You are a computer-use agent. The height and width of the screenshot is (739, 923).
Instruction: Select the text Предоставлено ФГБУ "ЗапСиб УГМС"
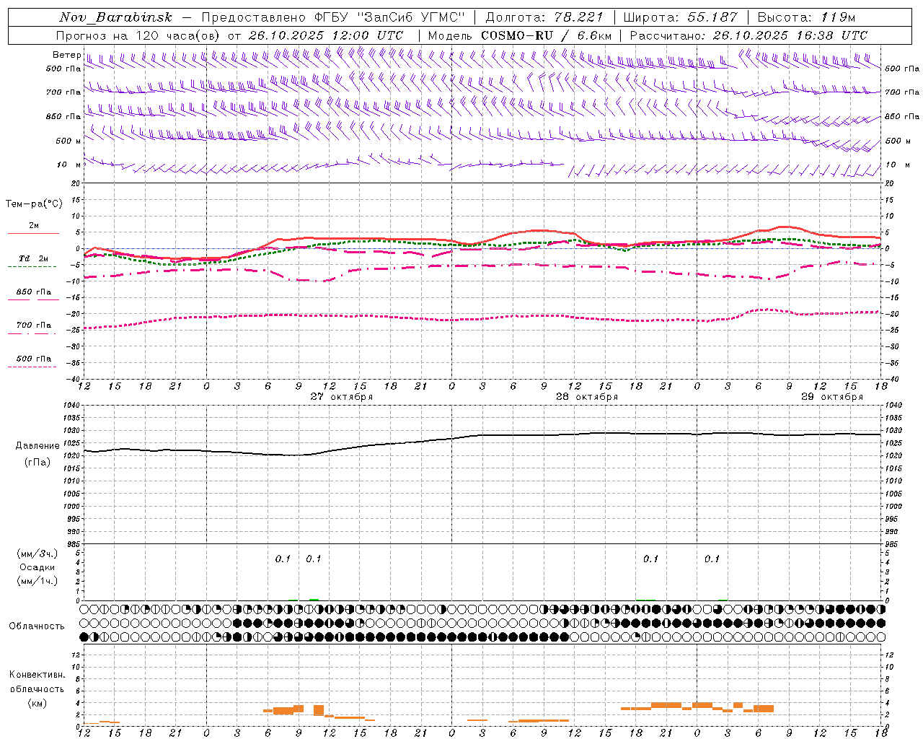[x=333, y=17]
